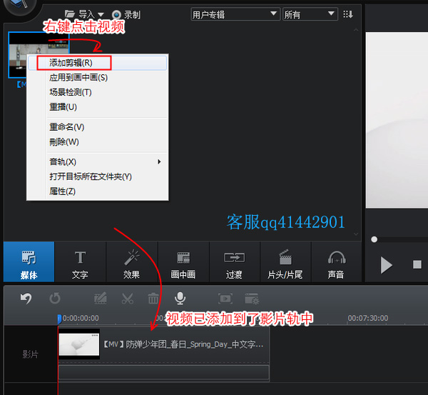Click the 00:07:30:00 timeline ruler mark

coord(367,318)
